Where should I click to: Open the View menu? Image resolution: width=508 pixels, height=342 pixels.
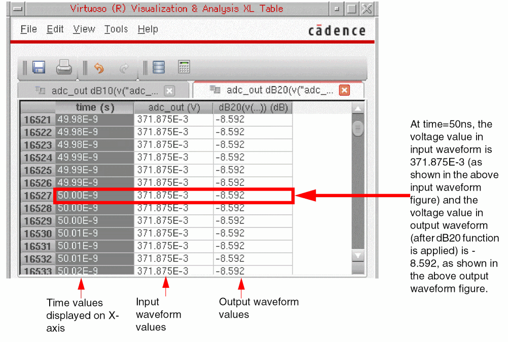(x=84, y=29)
